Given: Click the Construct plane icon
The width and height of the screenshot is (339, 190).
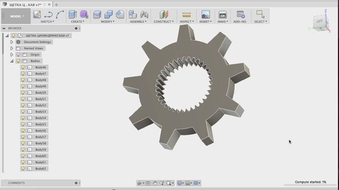Looking at the screenshot, I should tap(164, 14).
